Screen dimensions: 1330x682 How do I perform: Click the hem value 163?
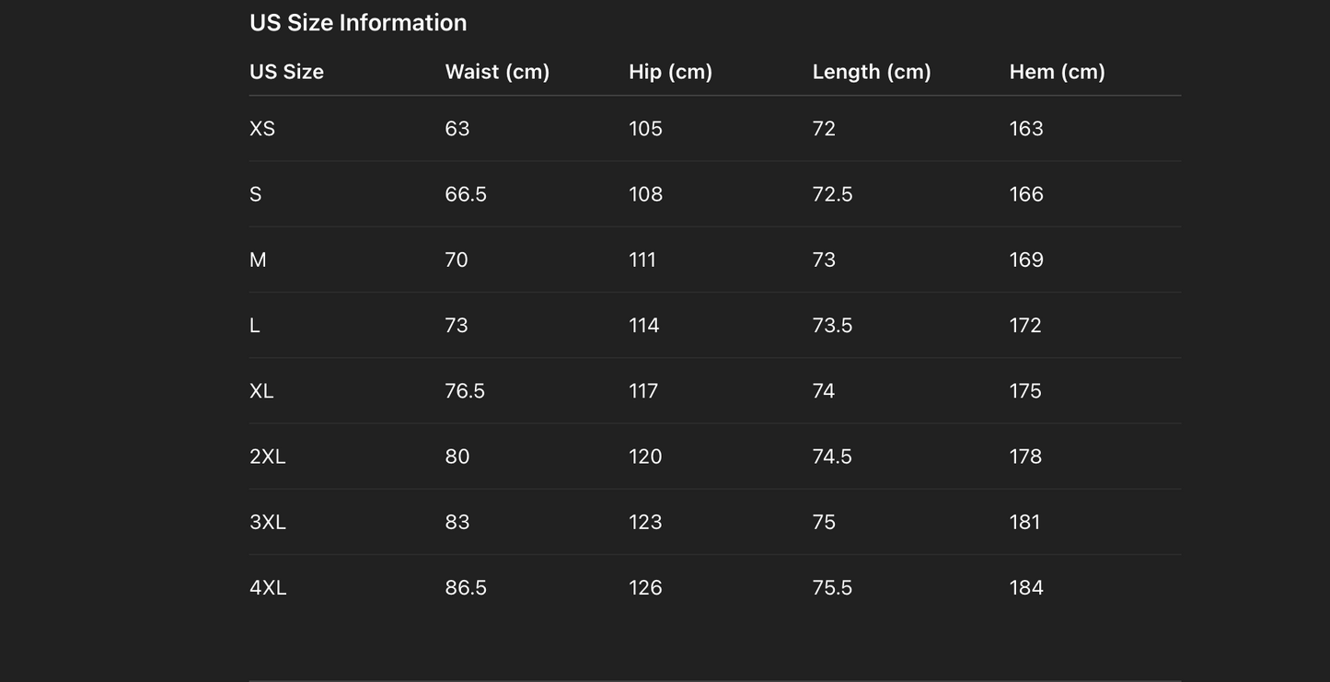[1026, 129]
